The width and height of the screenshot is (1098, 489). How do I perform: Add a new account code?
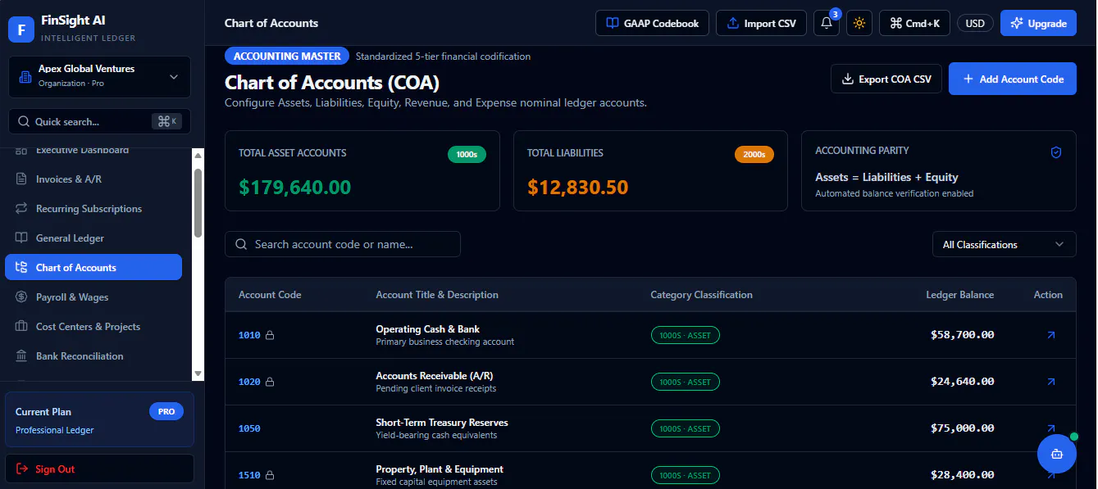1013,79
